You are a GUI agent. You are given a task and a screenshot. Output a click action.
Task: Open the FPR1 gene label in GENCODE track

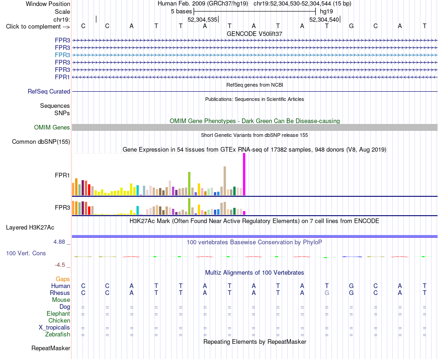tap(62, 77)
